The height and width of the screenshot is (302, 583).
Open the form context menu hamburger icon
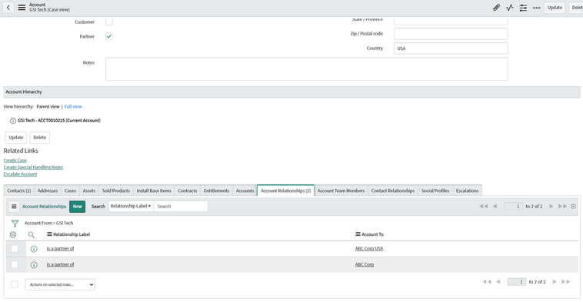point(22,8)
